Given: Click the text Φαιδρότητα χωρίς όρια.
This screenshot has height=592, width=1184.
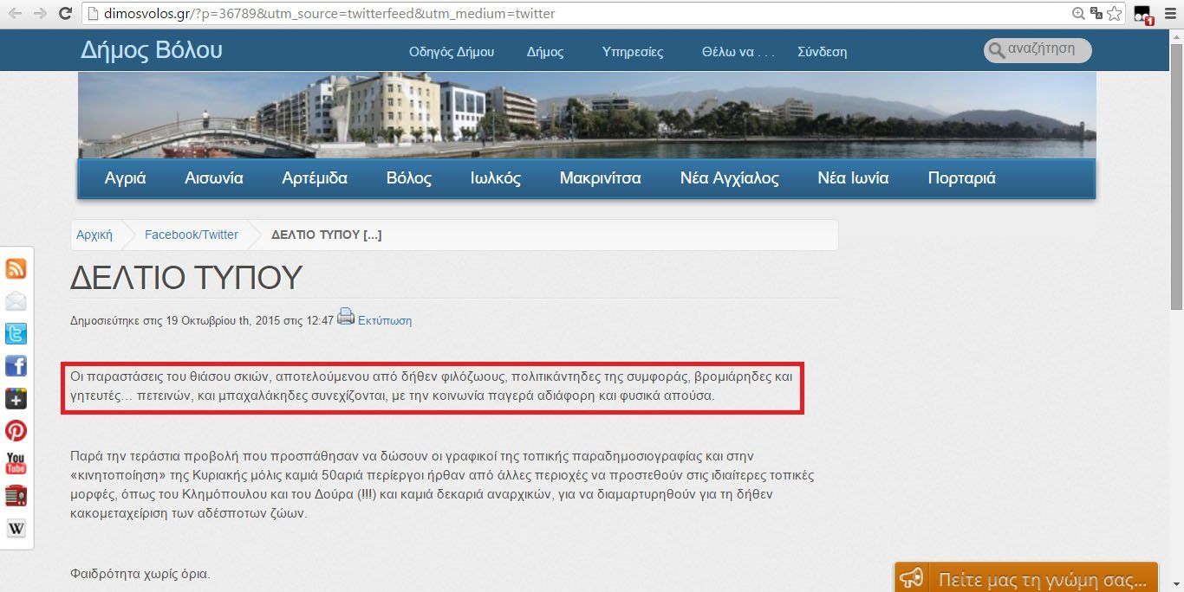Looking at the screenshot, I should 140,574.
